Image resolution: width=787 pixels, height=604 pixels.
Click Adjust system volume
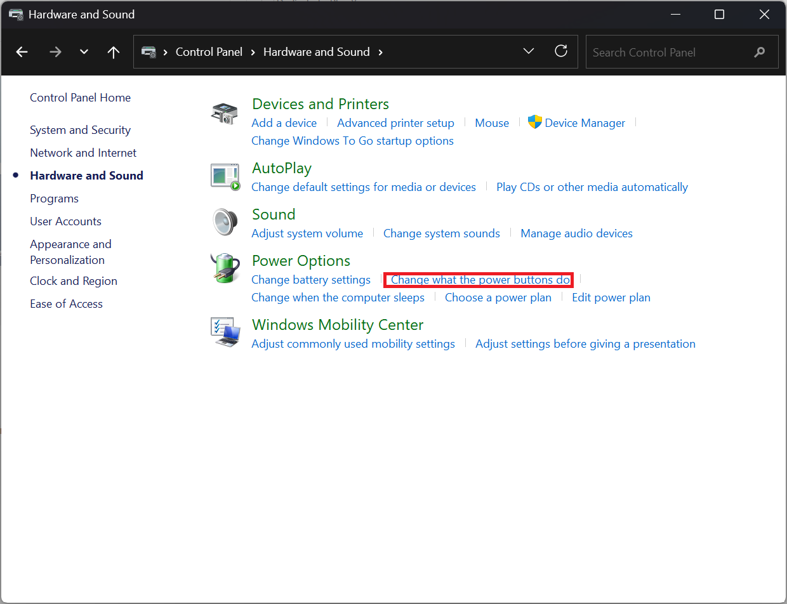tap(307, 233)
